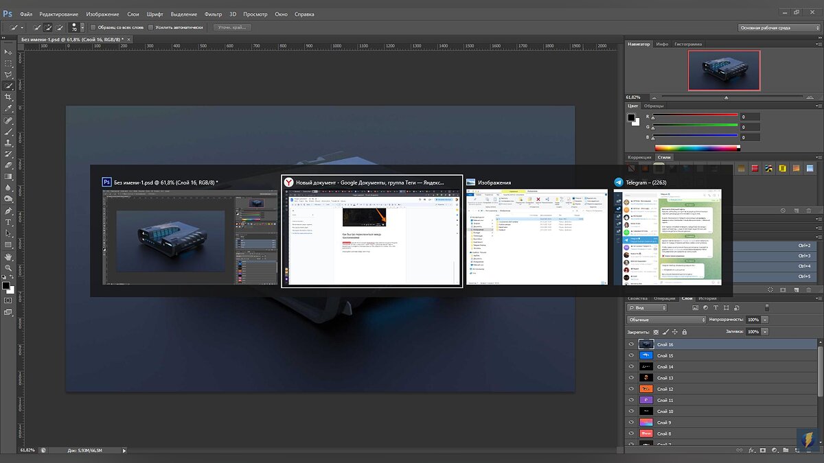The image size is (824, 463).
Task: Hide layer Слой 15 via eye icon
Action: tap(631, 355)
